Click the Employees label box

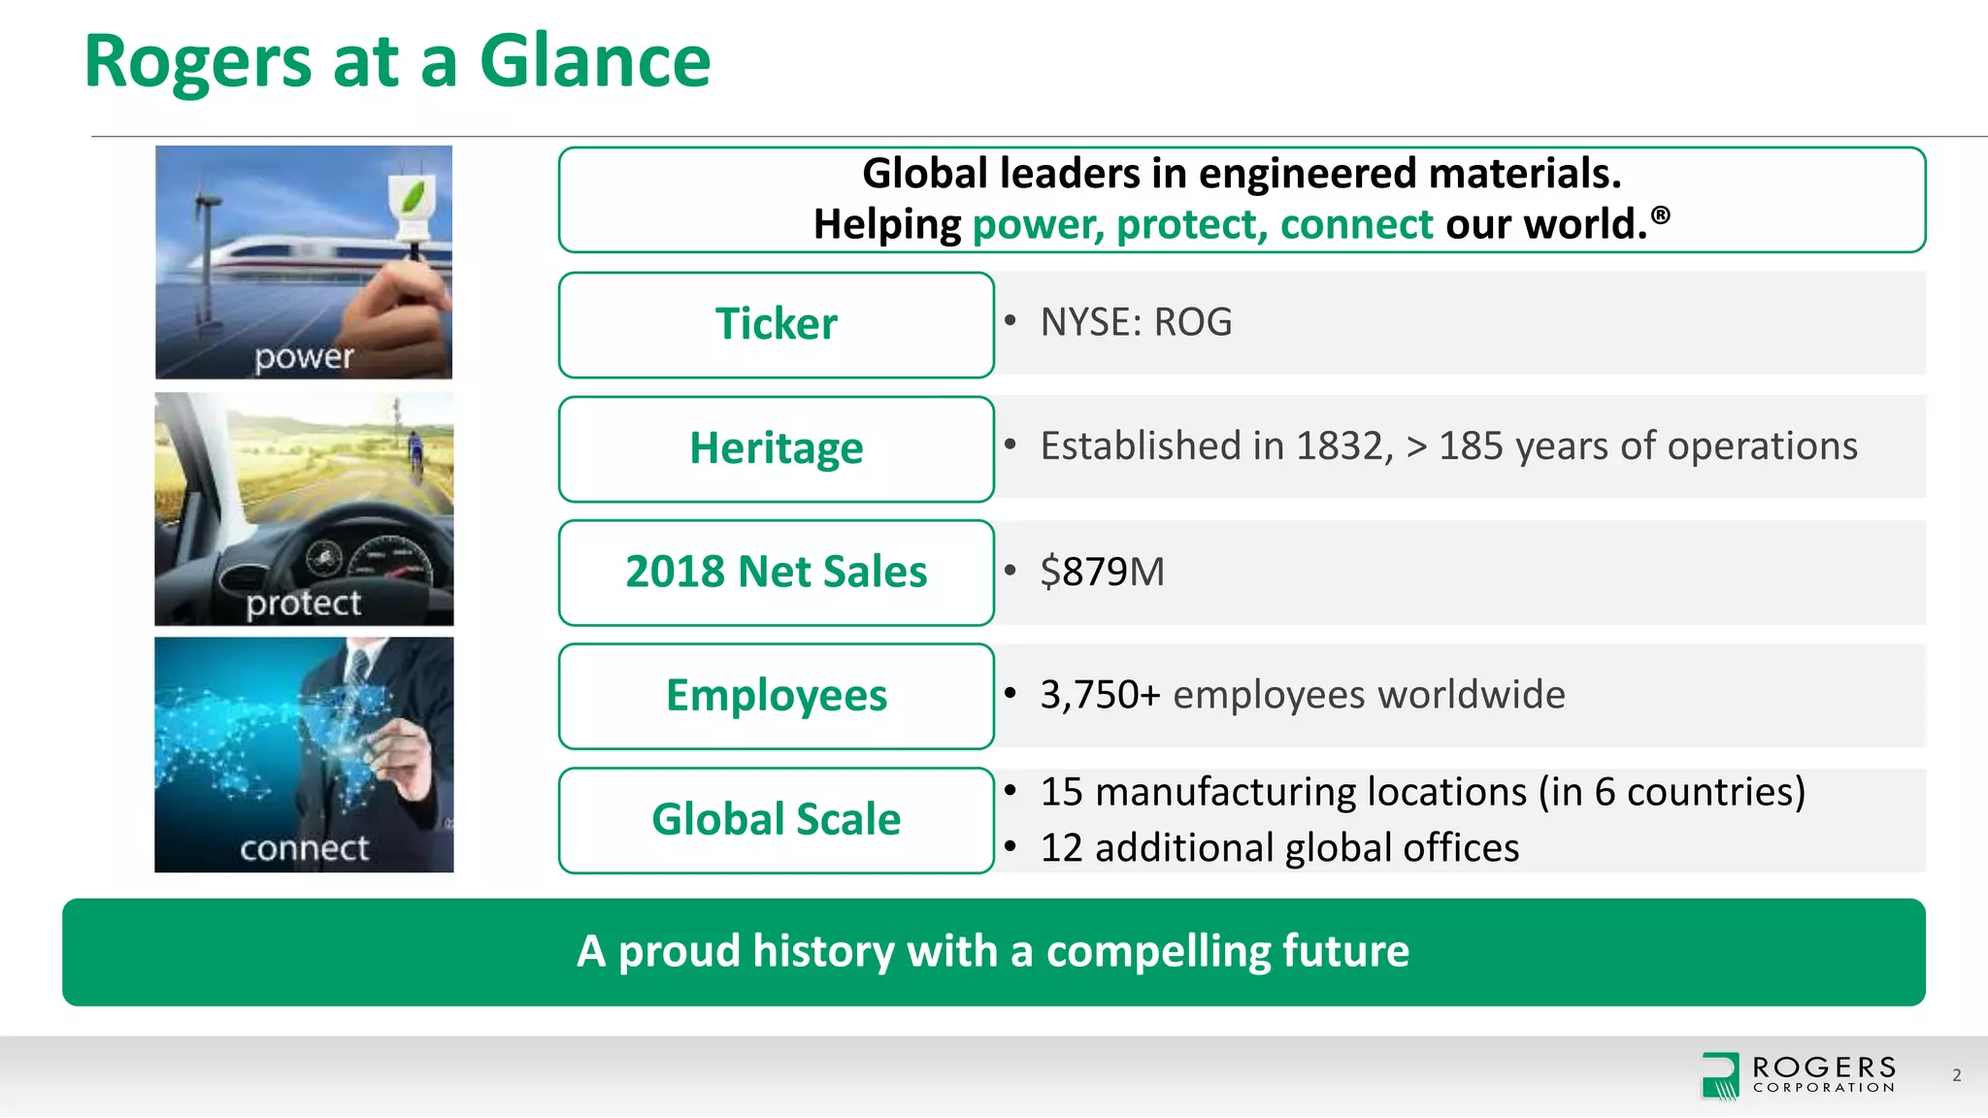tap(777, 696)
